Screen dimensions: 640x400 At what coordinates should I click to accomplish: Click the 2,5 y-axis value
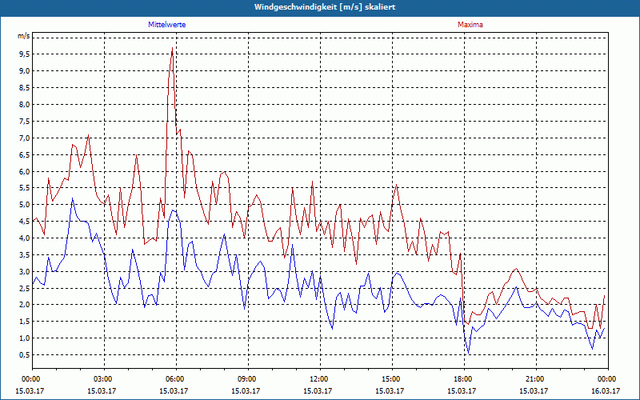coord(25,289)
